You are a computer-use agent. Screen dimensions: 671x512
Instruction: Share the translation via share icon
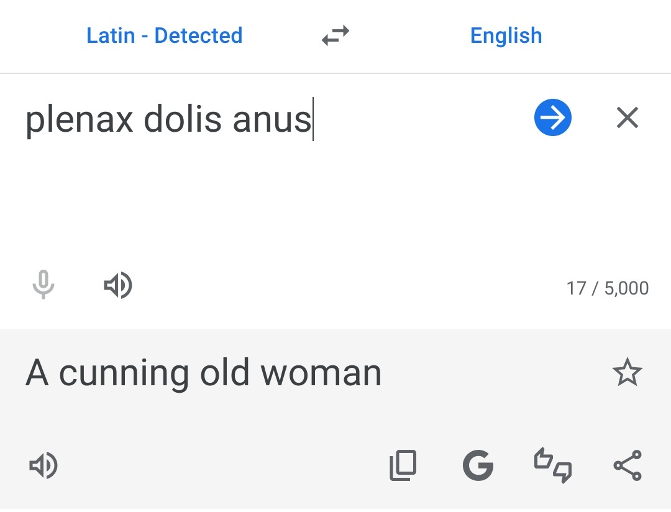(x=628, y=465)
